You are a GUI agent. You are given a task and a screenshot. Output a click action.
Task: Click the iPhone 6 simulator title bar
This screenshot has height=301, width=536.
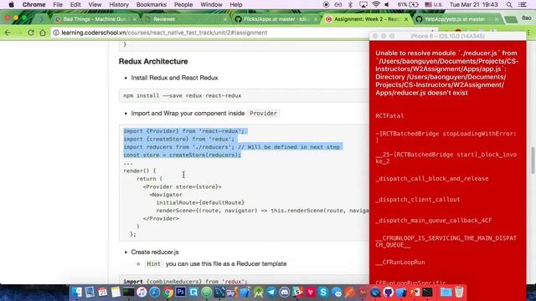pos(447,36)
